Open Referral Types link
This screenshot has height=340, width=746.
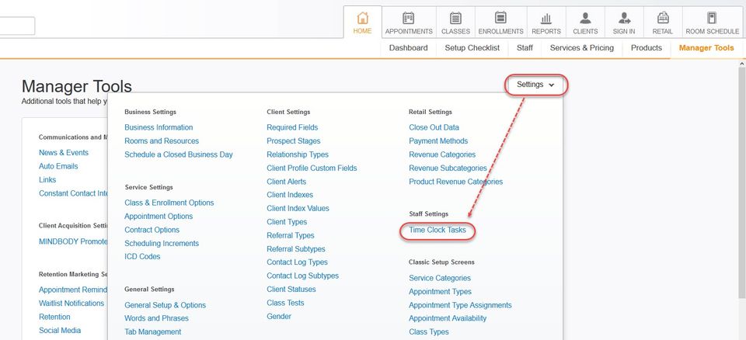290,235
